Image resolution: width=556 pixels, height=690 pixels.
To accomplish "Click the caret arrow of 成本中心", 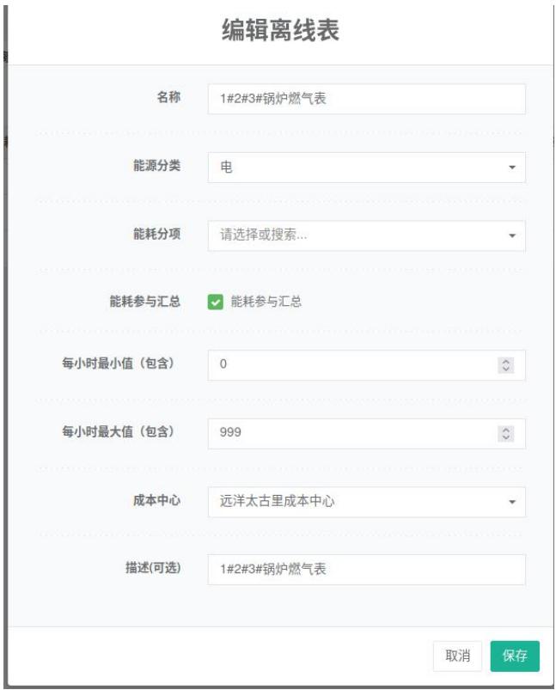I will tap(512, 502).
